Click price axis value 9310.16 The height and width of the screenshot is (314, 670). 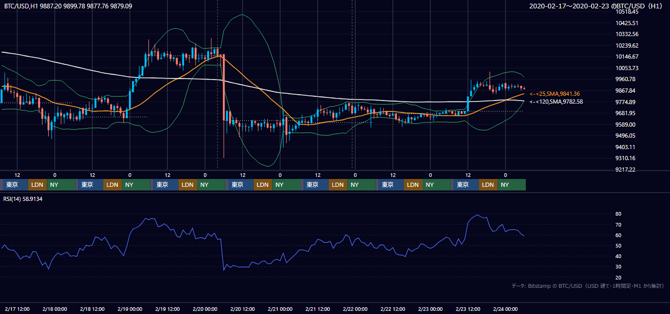point(625,158)
